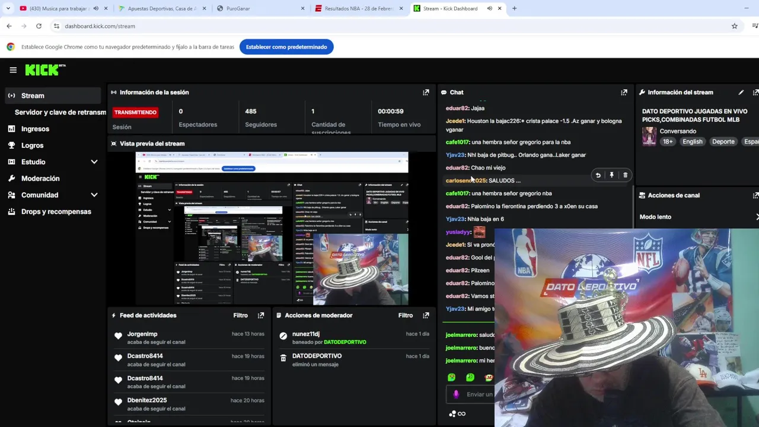Click the 18+ stream tag
This screenshot has width=759, height=427.
pos(668,142)
